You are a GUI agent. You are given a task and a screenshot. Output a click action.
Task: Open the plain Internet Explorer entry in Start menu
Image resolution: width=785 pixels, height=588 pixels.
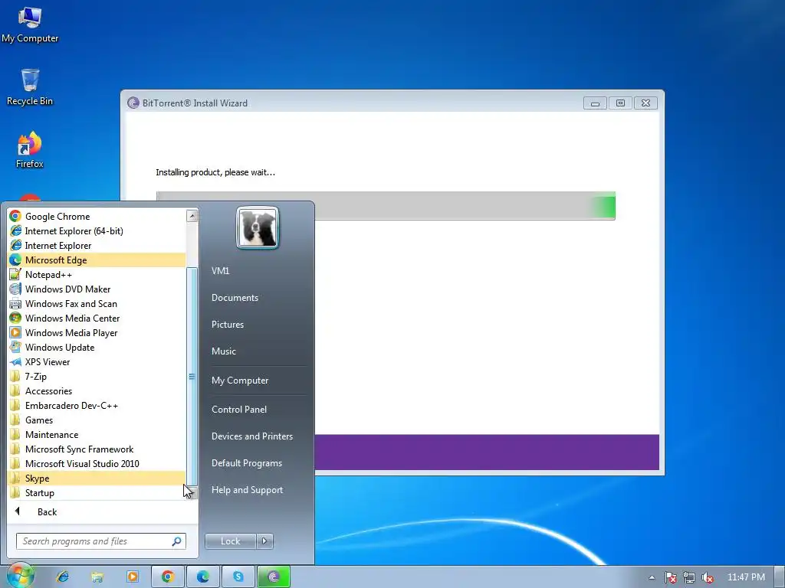[x=97, y=246]
